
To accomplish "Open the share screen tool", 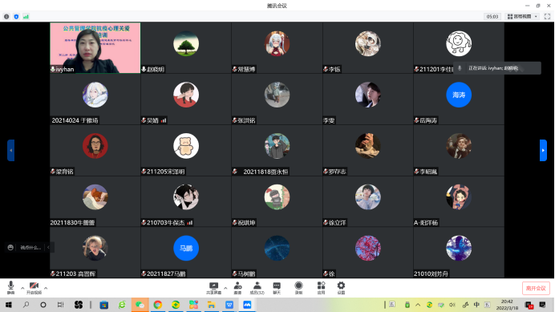I will point(214,288).
